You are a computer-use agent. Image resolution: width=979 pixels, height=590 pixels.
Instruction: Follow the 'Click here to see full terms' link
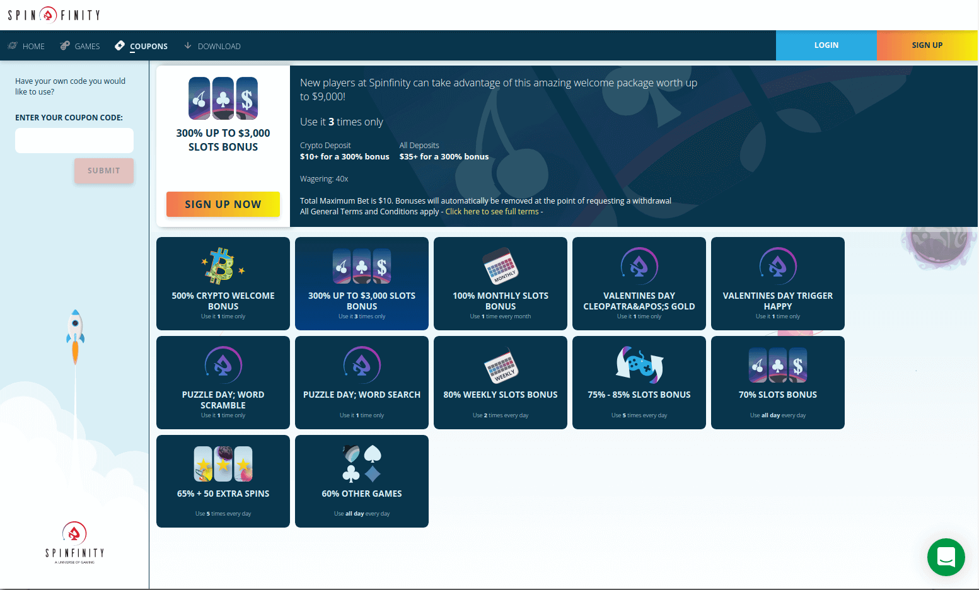492,212
